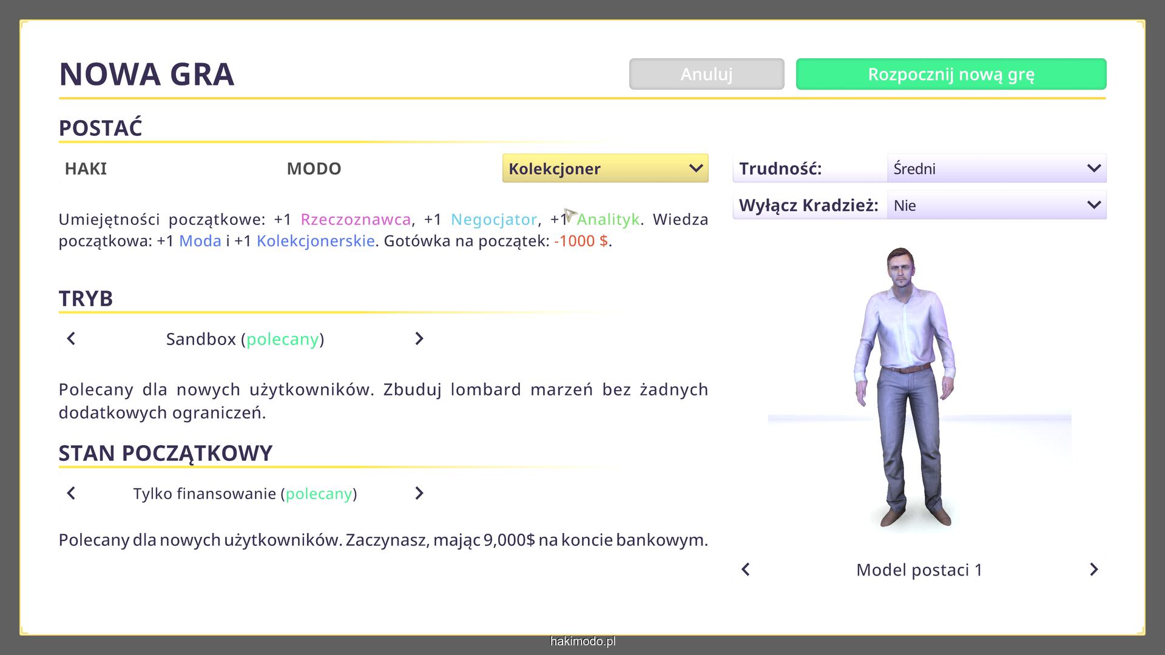Image resolution: width=1165 pixels, height=655 pixels.
Task: Click the Moda knowledge link
Action: tap(200, 241)
